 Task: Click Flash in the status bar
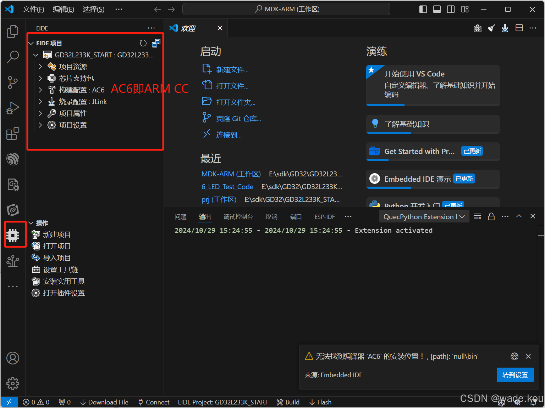point(320,402)
